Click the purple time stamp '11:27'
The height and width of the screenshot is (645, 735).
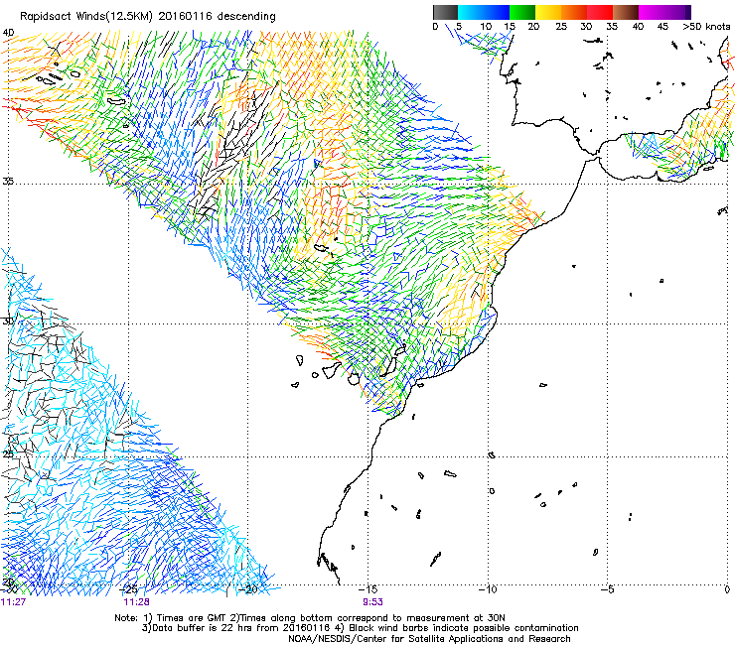pos(13,602)
